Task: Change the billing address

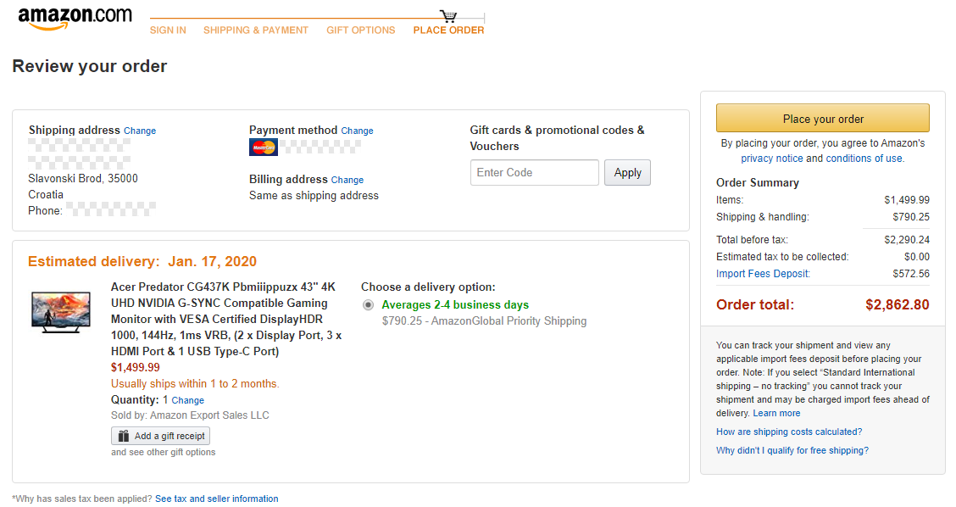Action: 347,180
